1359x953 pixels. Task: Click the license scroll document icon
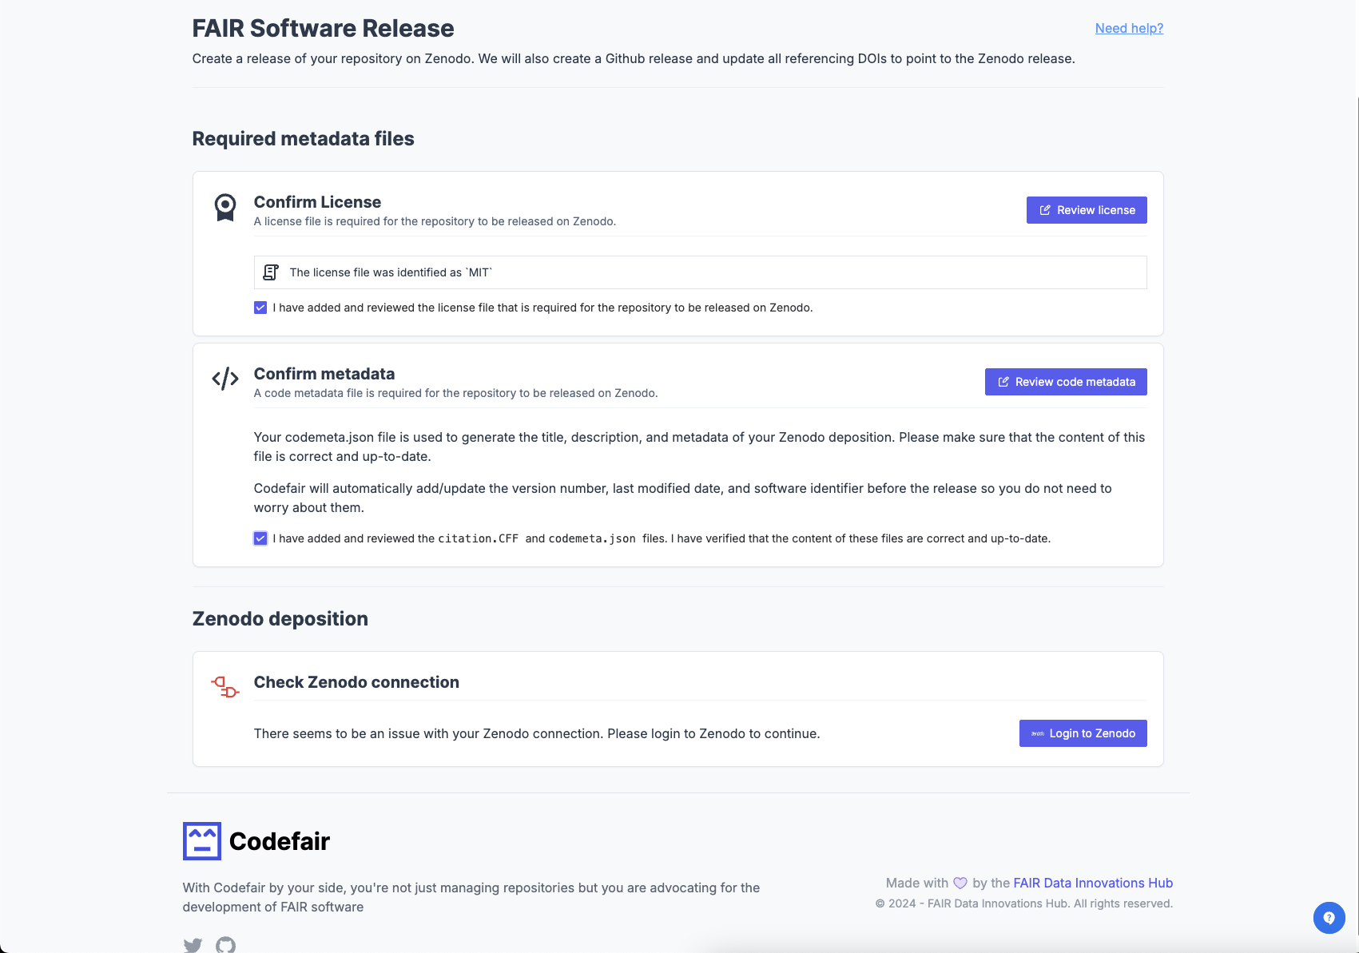coord(271,272)
